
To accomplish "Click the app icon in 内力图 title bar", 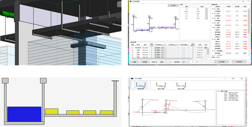I will [x=132, y=78].
